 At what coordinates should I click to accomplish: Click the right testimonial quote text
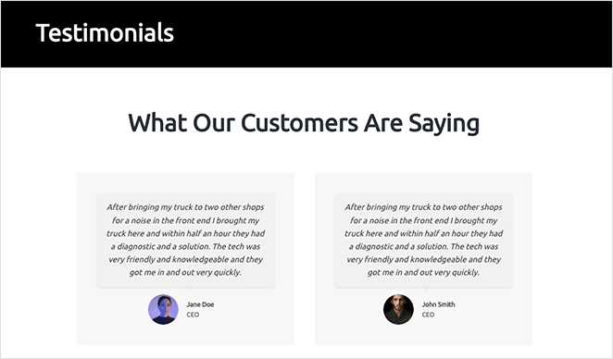click(x=423, y=240)
